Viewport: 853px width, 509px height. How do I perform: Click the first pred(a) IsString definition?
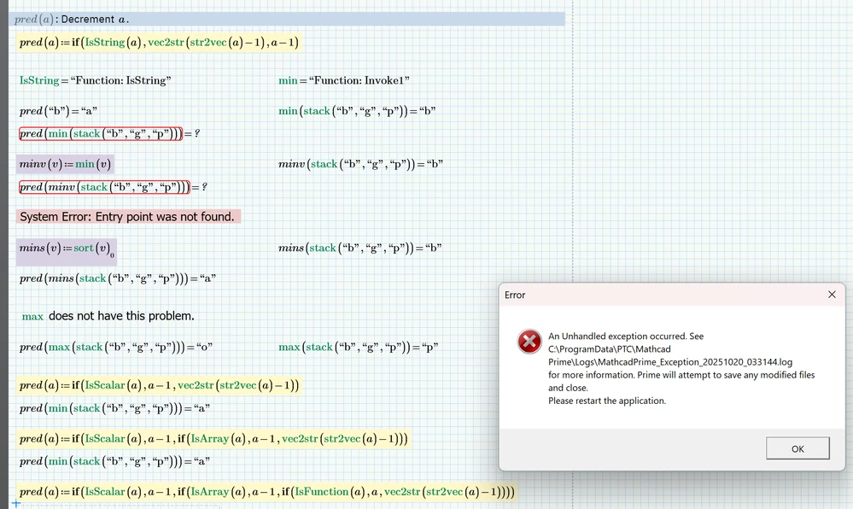click(x=159, y=43)
